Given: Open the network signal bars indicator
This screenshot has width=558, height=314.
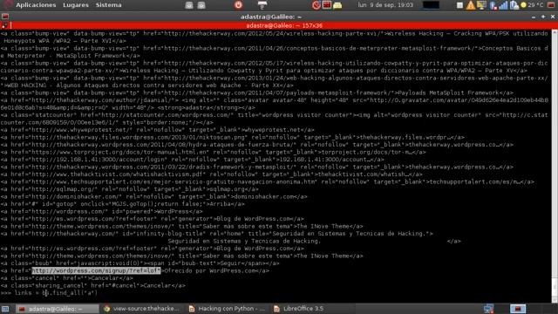Looking at the screenshot, I should (503, 5).
